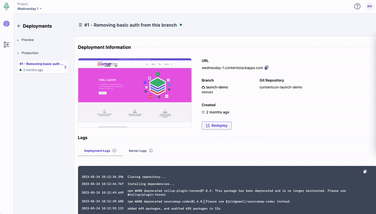Collapse the Production deployments section
Image resolution: width=376 pixels, height=214 pixels.
[x=18, y=53]
